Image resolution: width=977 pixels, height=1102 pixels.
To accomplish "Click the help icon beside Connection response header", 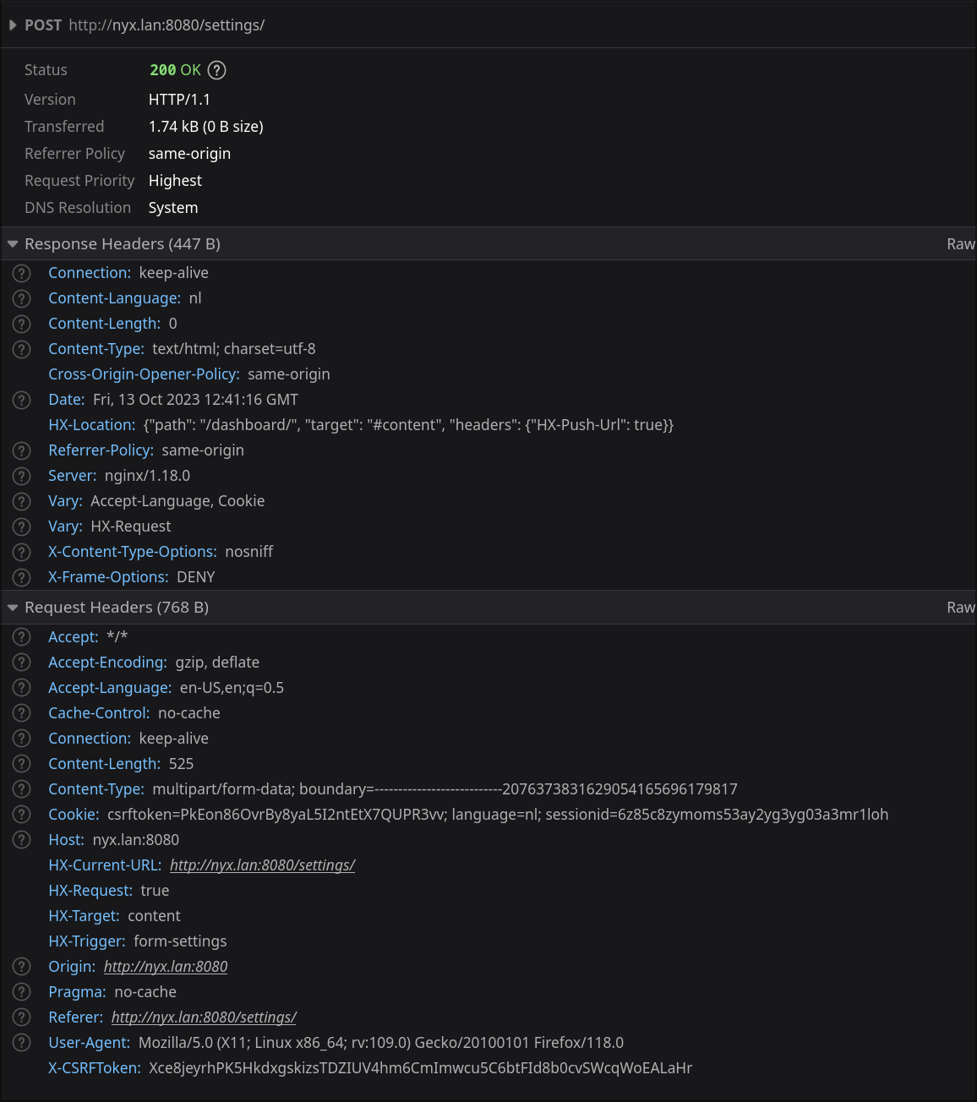I will tap(21, 273).
